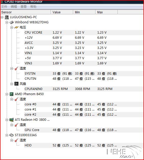
Task: Click the chip icon next to Winbond W83627DHG
Action: point(12,22)
